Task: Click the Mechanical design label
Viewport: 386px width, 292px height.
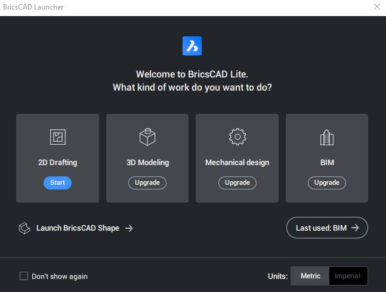Action: [x=237, y=163]
